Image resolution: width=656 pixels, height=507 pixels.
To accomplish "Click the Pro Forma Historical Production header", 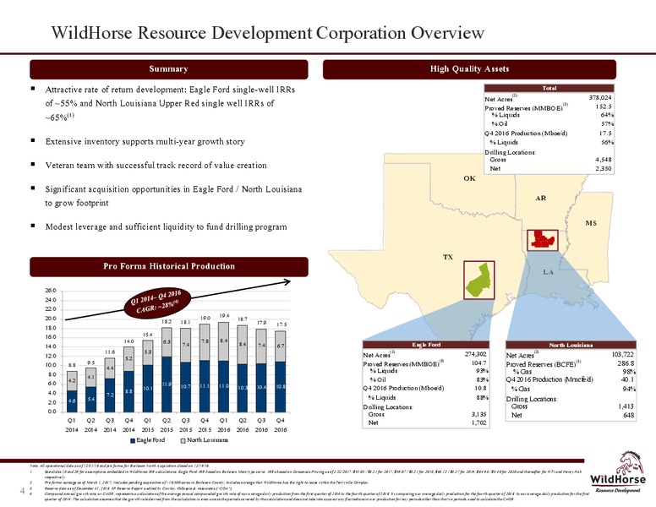I will point(169,266).
